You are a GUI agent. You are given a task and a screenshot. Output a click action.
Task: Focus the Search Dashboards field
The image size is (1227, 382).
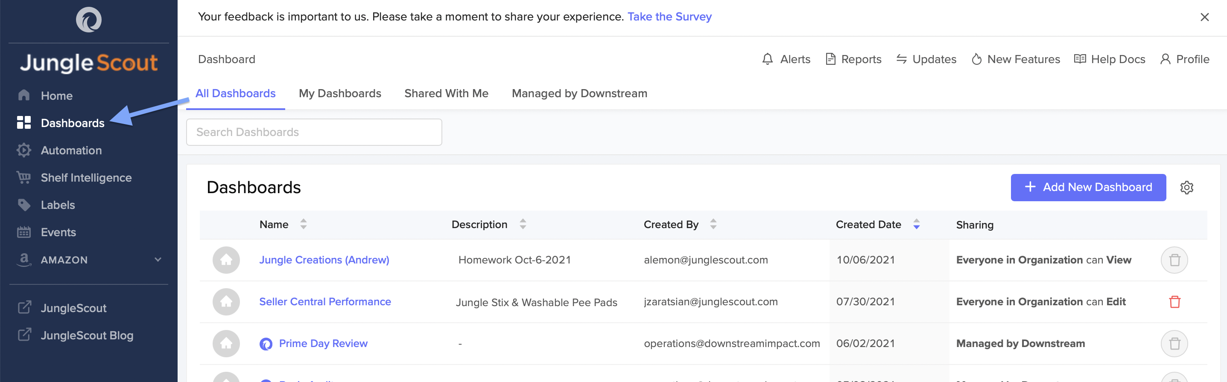(314, 132)
